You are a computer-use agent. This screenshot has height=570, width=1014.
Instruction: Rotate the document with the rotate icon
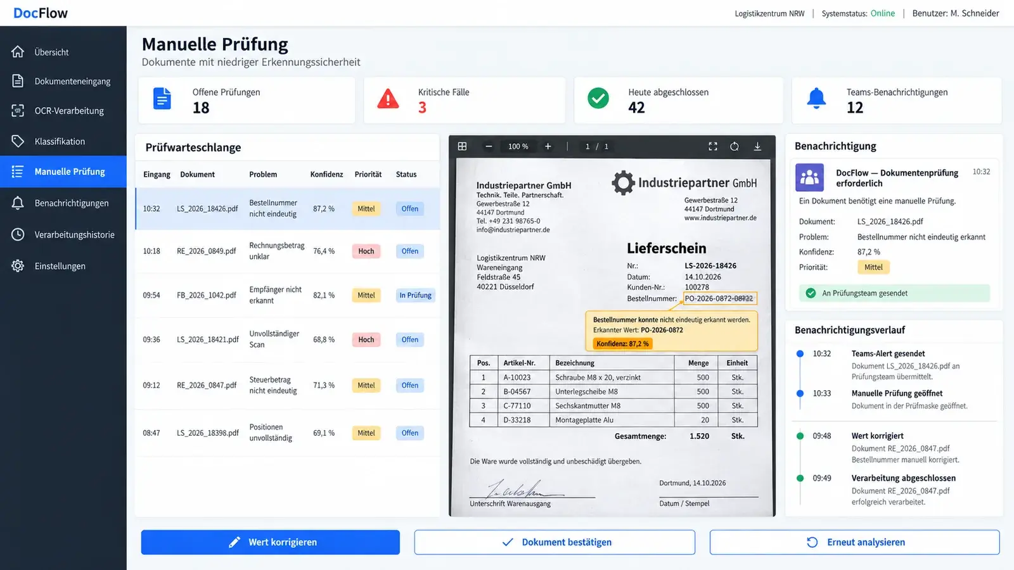735,146
